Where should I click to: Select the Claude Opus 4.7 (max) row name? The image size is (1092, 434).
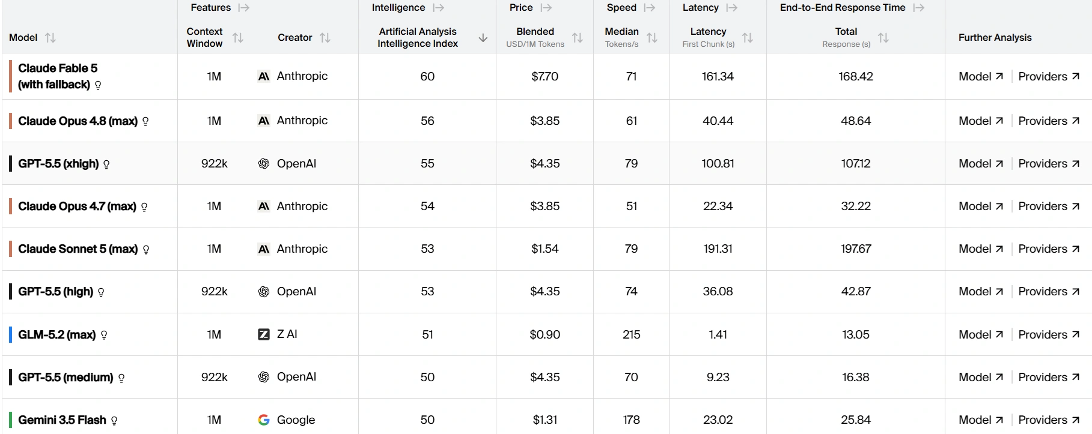click(77, 206)
